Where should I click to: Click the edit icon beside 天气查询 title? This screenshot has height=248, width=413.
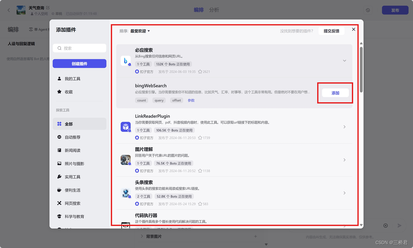[x=48, y=8]
